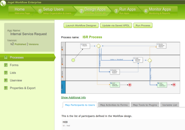185x130 pixels.
Task: Open the Variable List tab
Action: click(x=170, y=105)
